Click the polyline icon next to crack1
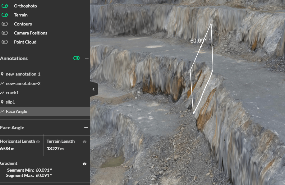The image size is (285, 185). (x=3, y=93)
